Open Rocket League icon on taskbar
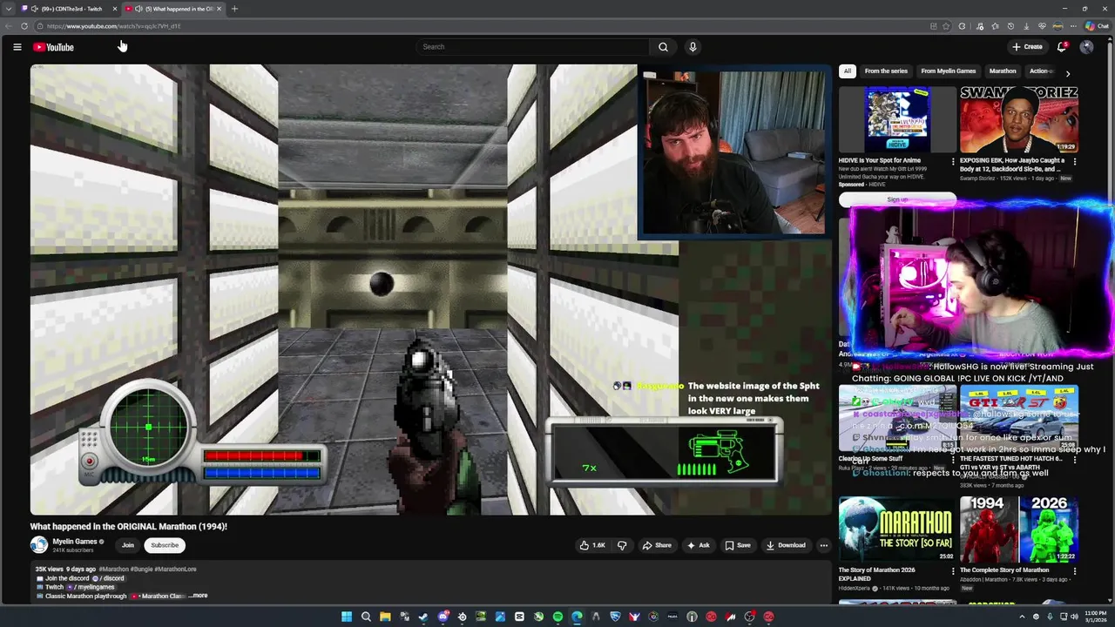This screenshot has height=627, width=1115. coord(615,617)
